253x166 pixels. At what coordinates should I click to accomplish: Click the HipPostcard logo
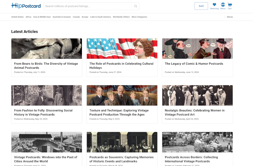26,6
